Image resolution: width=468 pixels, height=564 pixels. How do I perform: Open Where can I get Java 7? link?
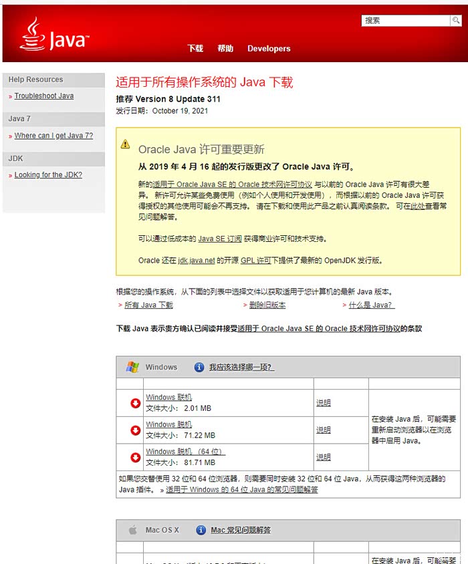coord(53,136)
